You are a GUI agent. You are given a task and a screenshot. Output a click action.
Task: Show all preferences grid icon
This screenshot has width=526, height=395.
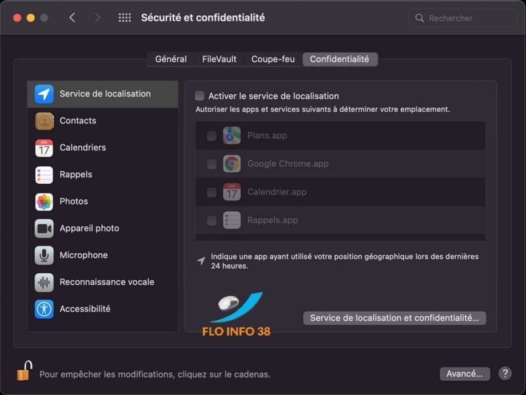pos(125,18)
